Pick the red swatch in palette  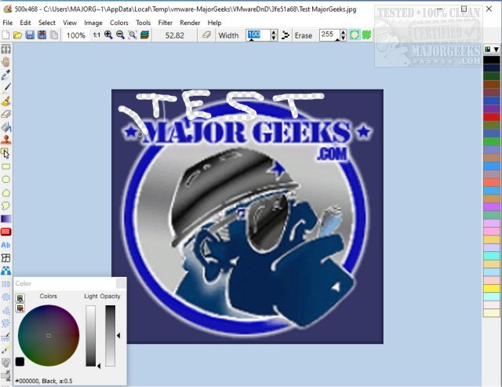492,117
